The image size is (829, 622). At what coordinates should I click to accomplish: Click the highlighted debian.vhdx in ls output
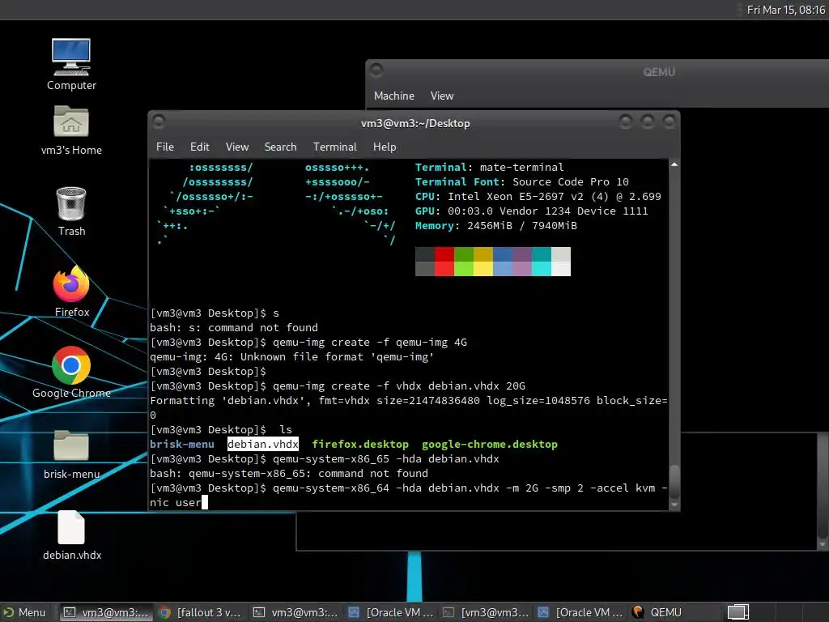(263, 445)
